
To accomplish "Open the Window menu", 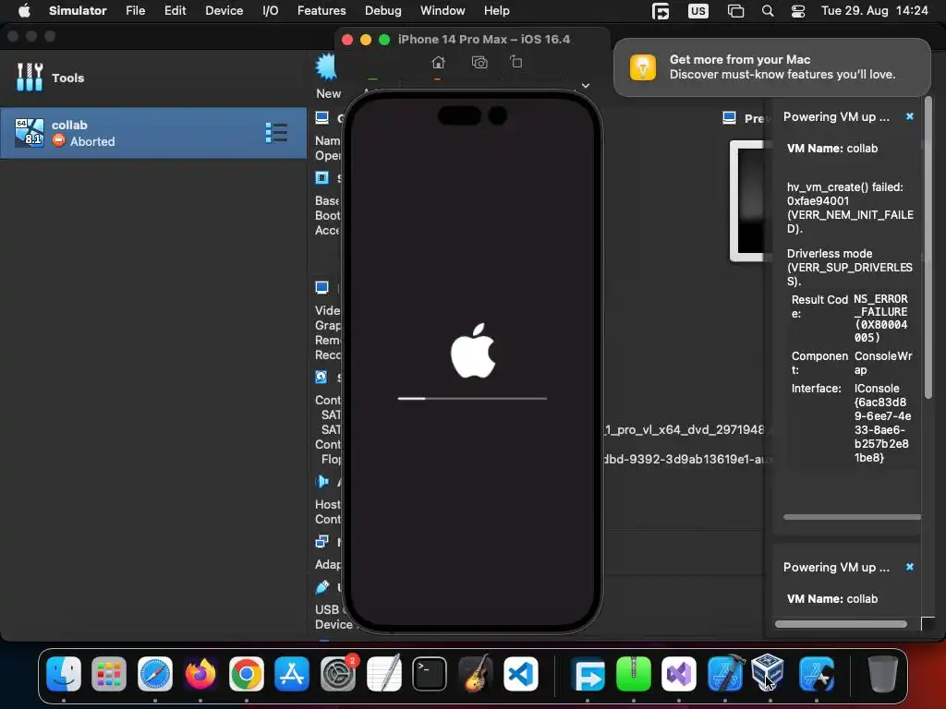I will click(x=443, y=10).
